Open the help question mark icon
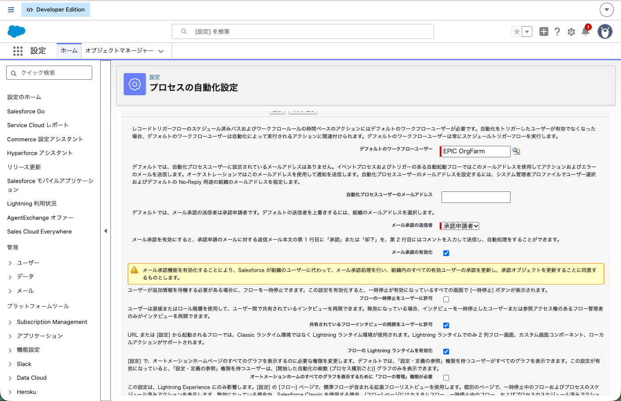This screenshot has height=401, width=621. click(x=557, y=31)
